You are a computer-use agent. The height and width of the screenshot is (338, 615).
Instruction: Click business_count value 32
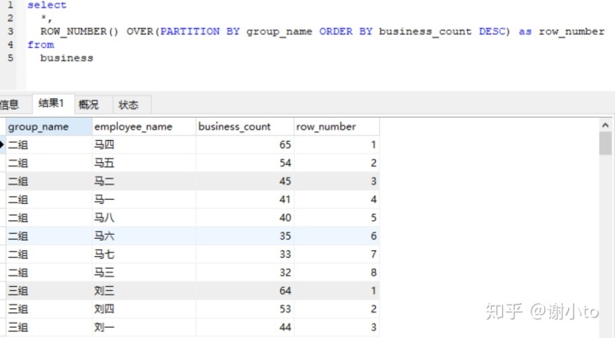[x=245, y=272]
